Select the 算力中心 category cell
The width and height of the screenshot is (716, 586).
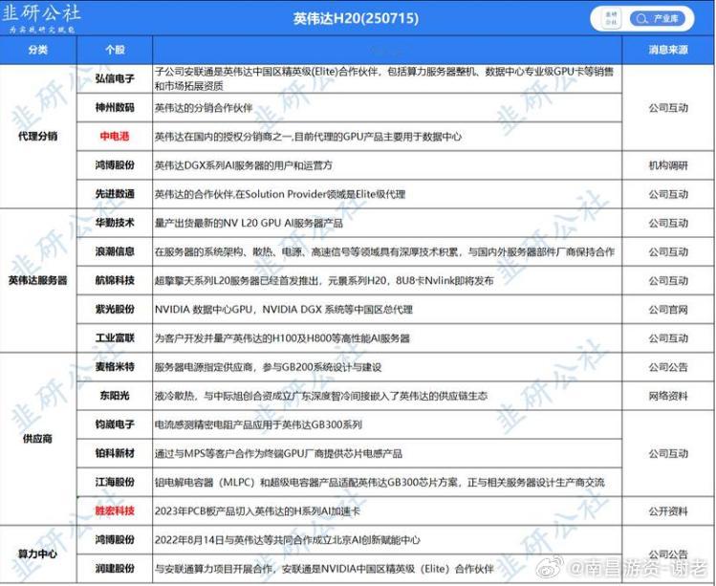[x=38, y=554]
